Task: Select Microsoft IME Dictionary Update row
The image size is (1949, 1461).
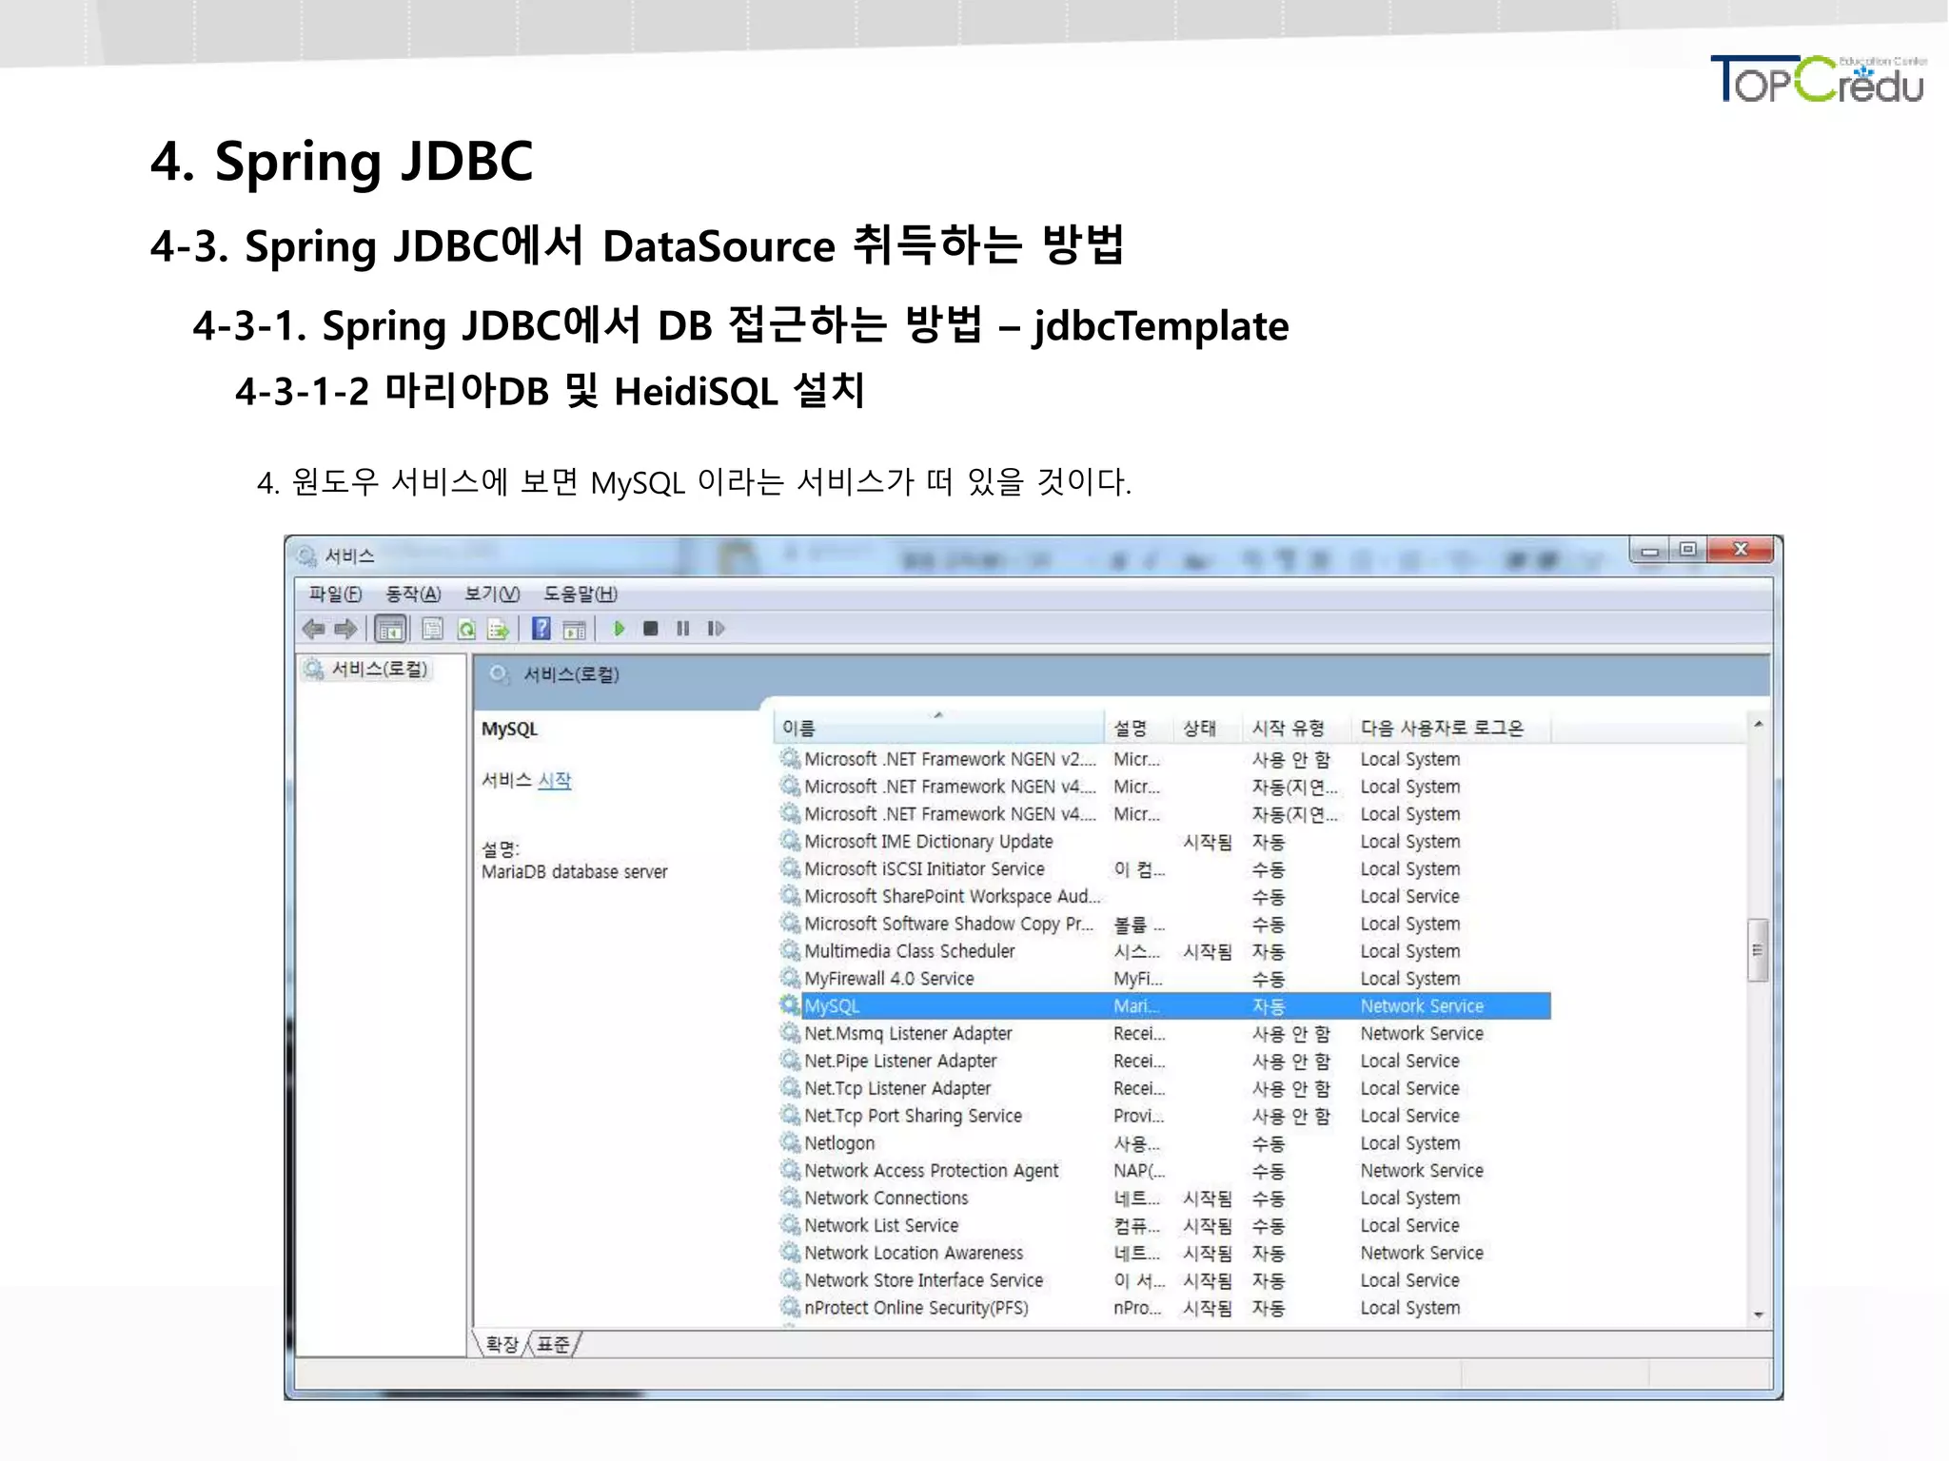Action: tap(1165, 842)
